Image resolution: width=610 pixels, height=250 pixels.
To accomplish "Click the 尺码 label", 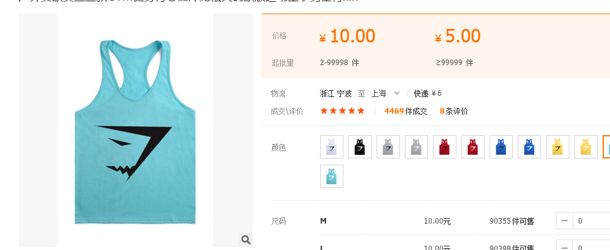I will (278, 221).
